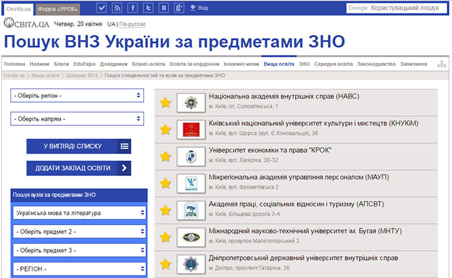The width and height of the screenshot is (452, 278).
Task: Expand the Оберіть напрям dropdown
Action: tap(77, 119)
